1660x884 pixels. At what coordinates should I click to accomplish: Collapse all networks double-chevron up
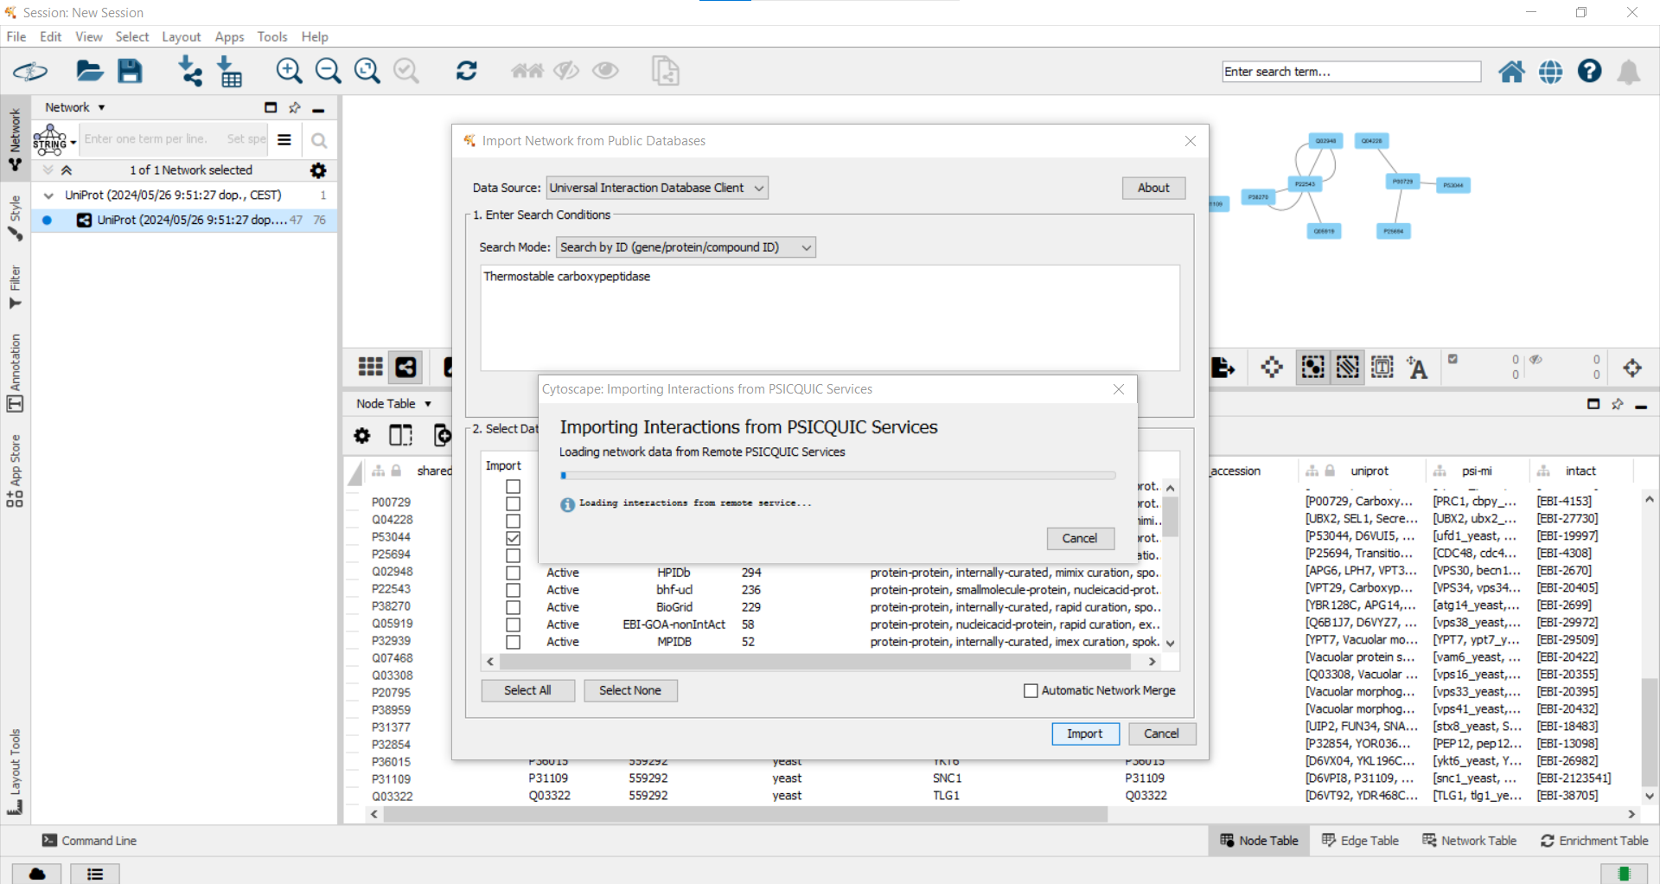[67, 170]
